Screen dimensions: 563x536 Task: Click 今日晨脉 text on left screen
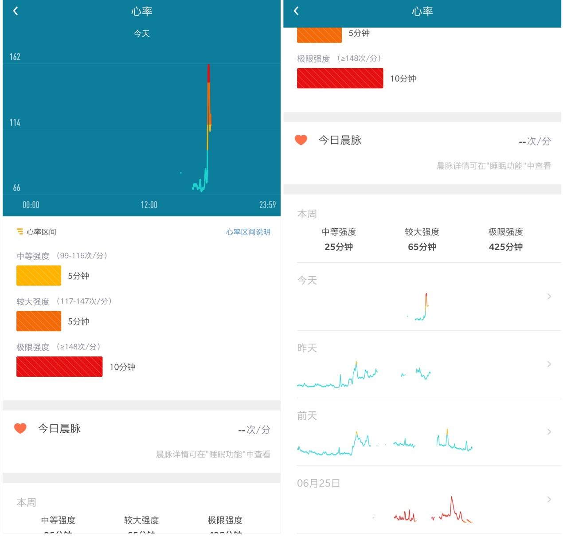point(59,429)
